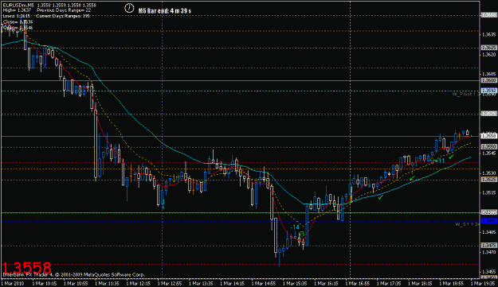Click the EURUSDm,M5 chart title text

coord(18,6)
